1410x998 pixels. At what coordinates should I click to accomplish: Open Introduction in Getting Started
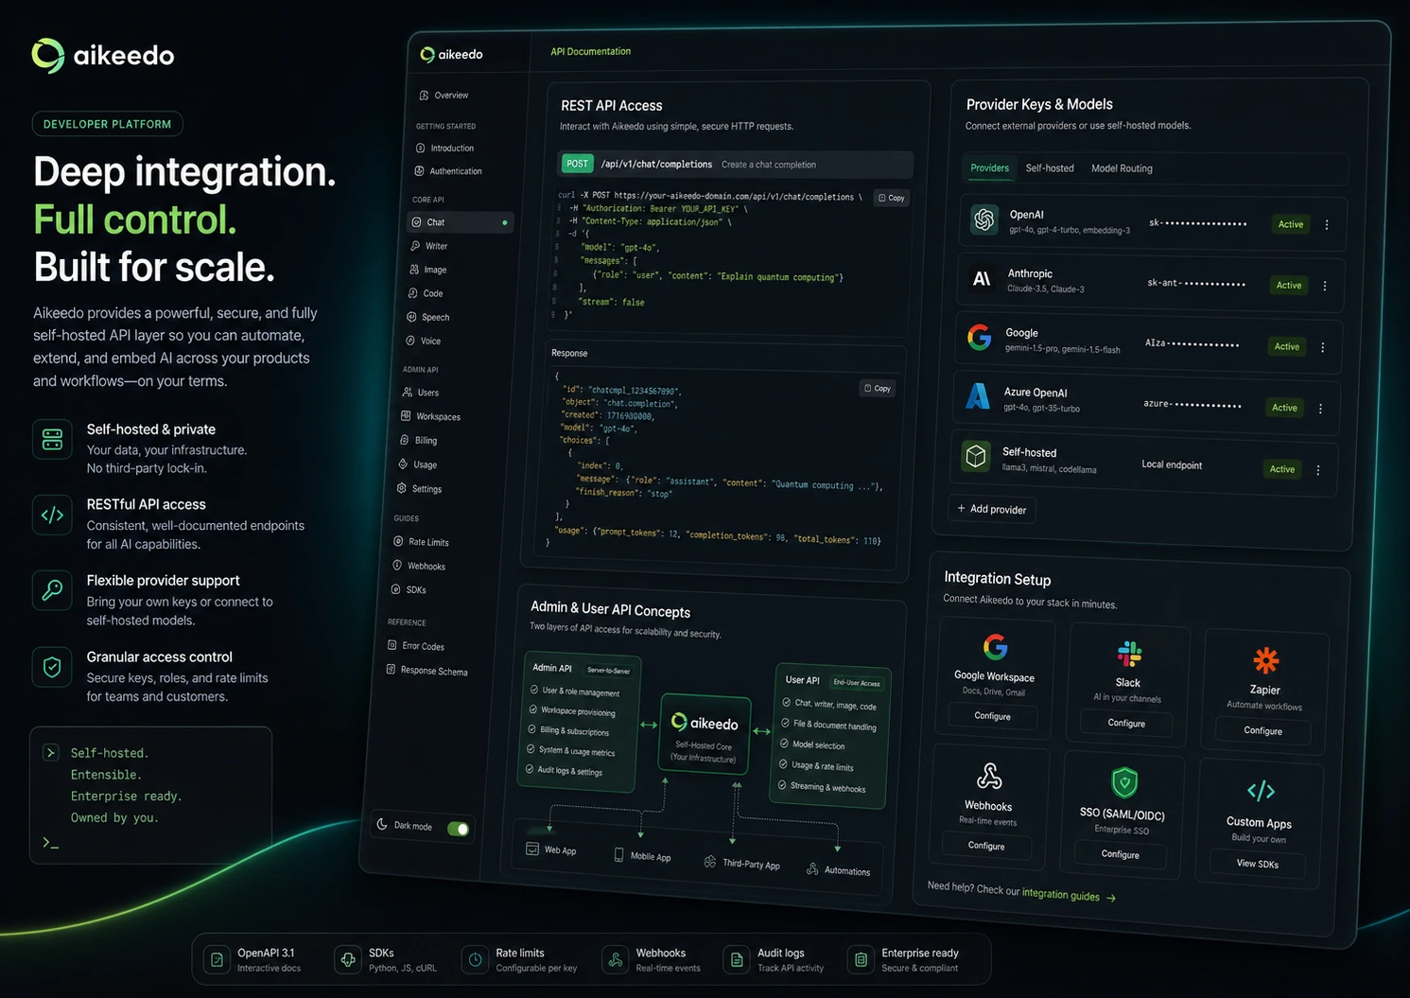coord(445,149)
